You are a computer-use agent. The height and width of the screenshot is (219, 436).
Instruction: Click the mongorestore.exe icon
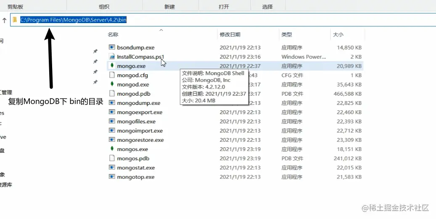pyautogui.click(x=112, y=140)
